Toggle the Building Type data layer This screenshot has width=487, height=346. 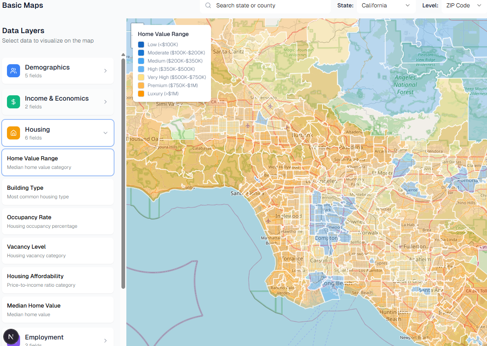[58, 191]
